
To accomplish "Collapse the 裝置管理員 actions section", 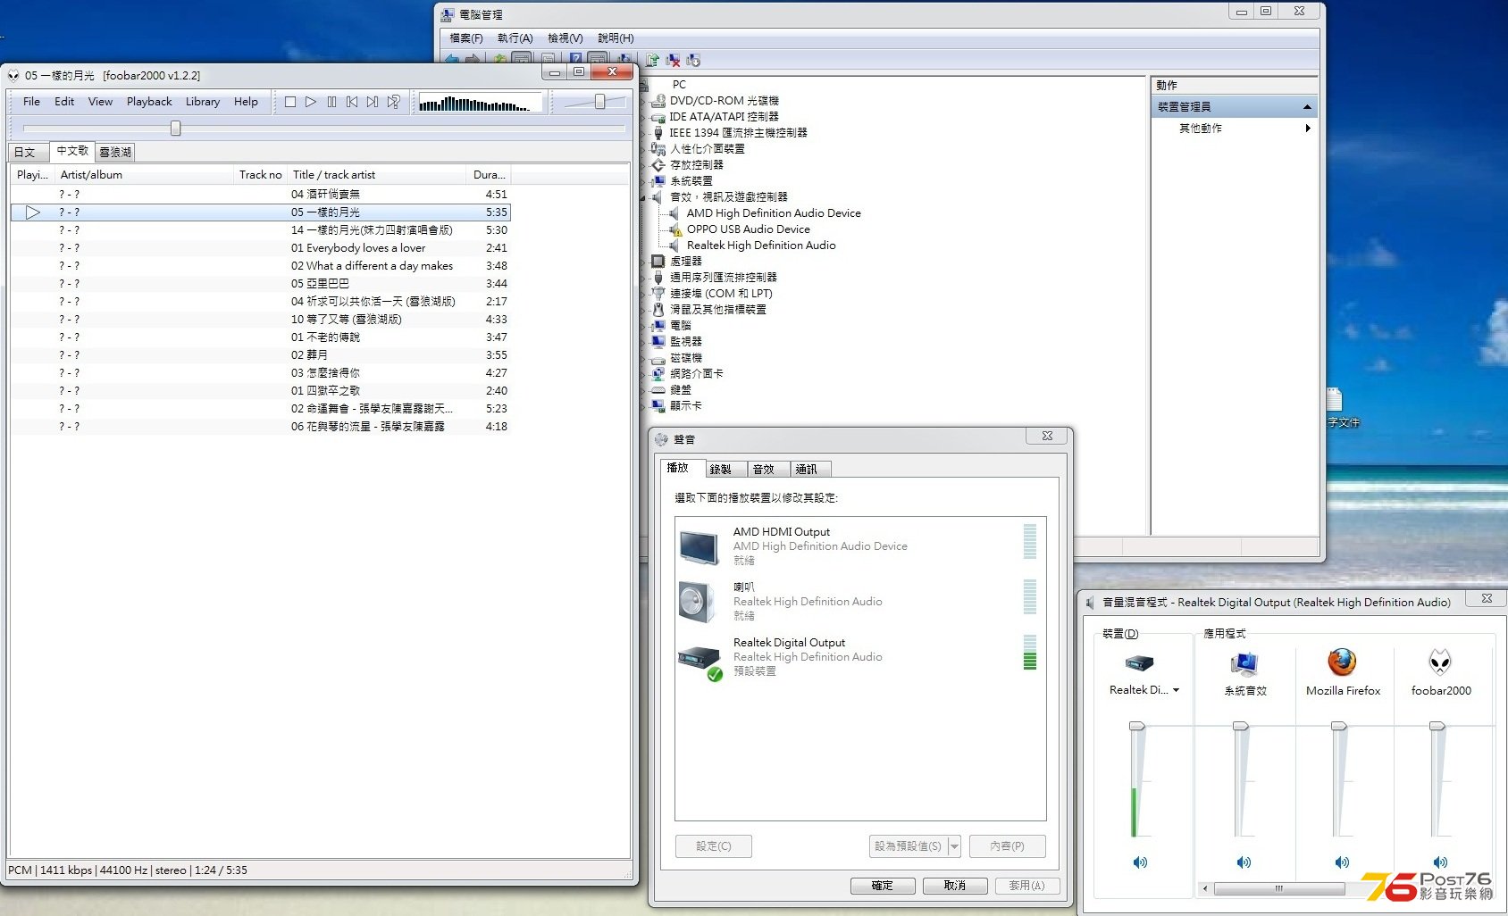I will point(1307,107).
